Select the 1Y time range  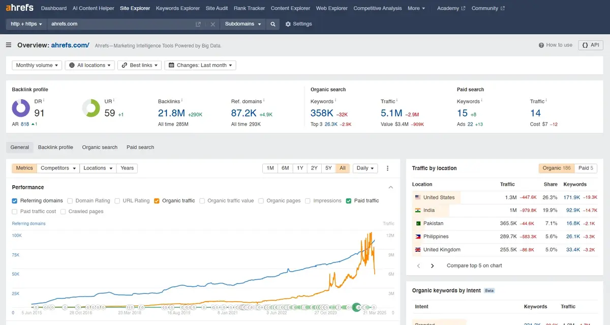300,168
